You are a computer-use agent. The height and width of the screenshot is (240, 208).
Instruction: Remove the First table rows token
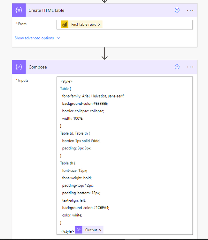pyautogui.click(x=99, y=25)
